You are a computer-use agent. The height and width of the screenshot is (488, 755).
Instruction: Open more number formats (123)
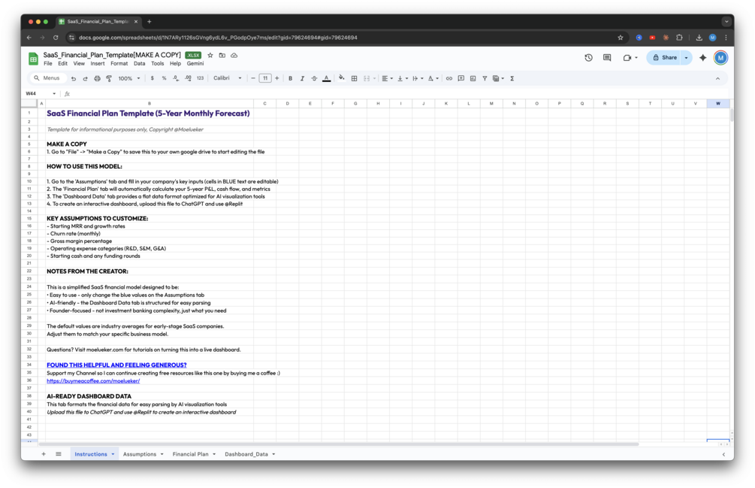pyautogui.click(x=200, y=78)
